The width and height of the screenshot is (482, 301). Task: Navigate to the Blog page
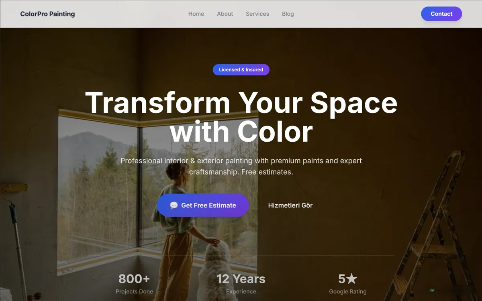coord(288,14)
